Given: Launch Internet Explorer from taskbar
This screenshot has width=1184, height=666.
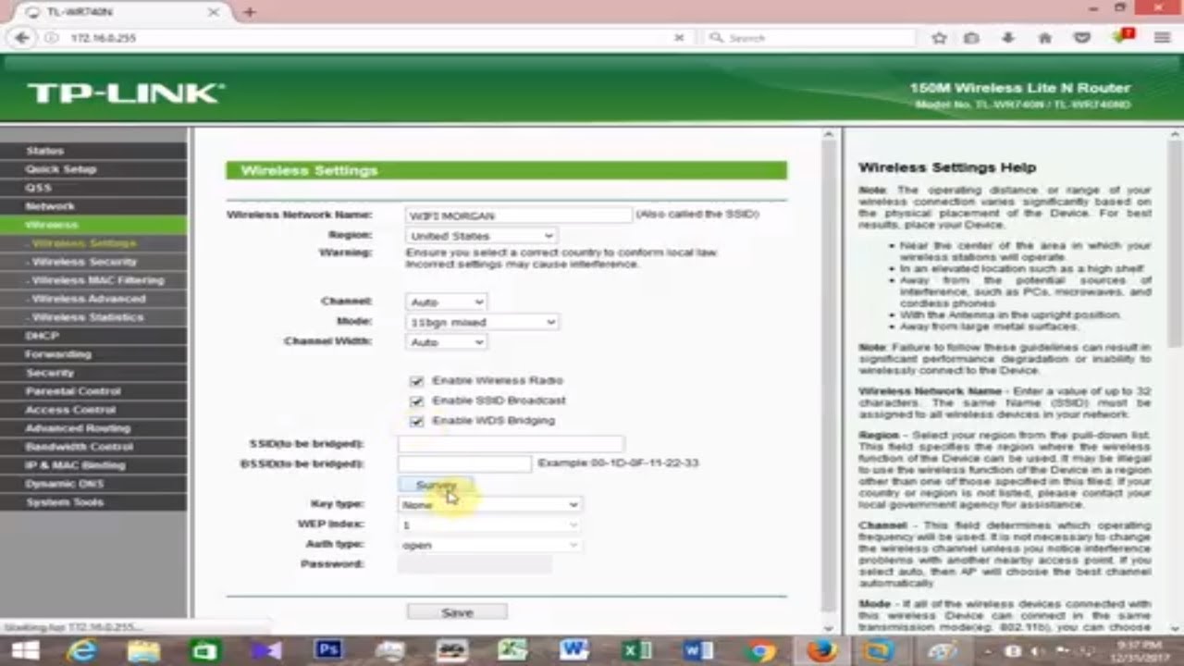Looking at the screenshot, I should click(82, 651).
